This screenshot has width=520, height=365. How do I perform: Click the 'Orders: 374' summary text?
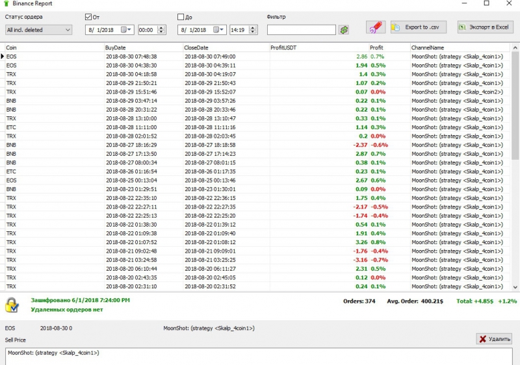coord(359,301)
